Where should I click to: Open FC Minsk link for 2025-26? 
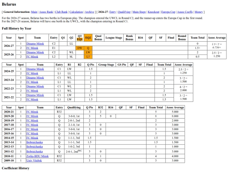(32, 57)
